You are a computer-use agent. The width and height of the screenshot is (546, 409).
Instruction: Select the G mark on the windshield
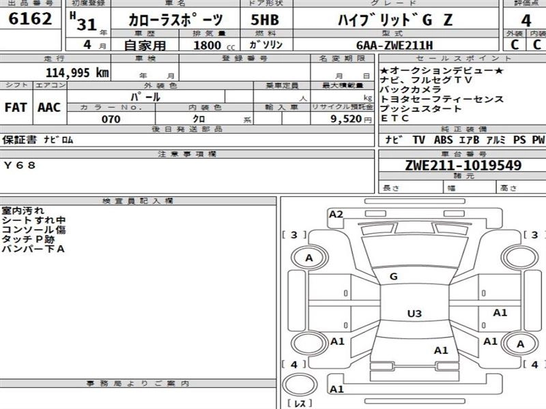[x=394, y=277]
